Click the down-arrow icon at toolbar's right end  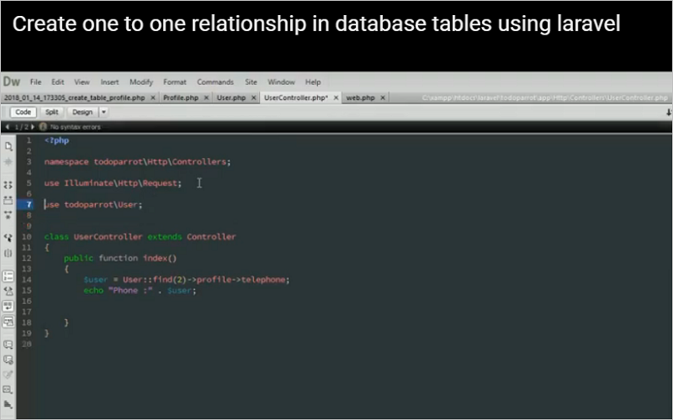(x=668, y=113)
